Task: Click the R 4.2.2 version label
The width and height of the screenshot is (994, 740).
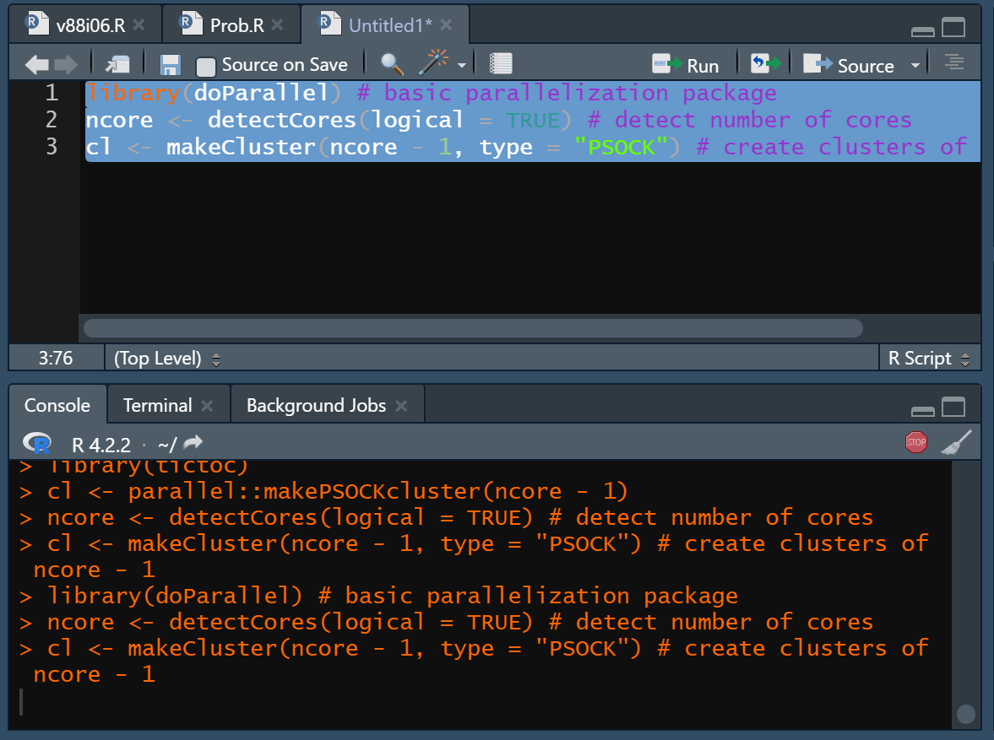Action: click(101, 445)
